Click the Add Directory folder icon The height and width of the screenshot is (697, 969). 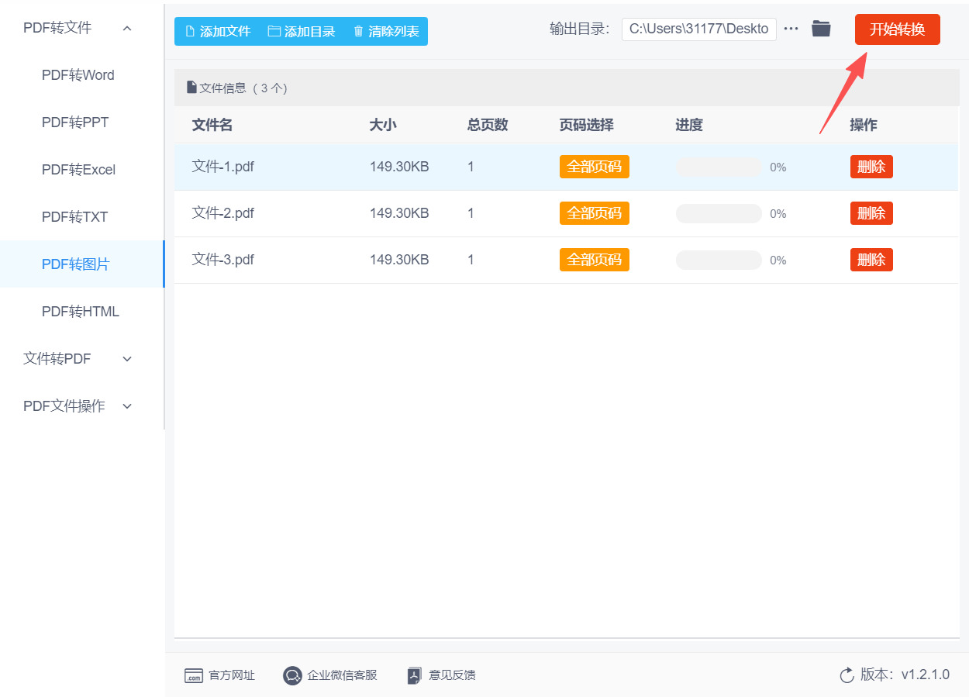pos(274,32)
